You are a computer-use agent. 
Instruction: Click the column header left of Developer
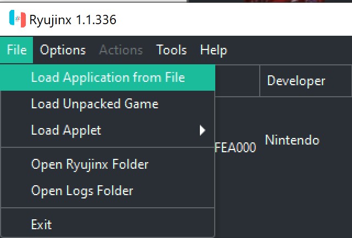[x=237, y=81]
